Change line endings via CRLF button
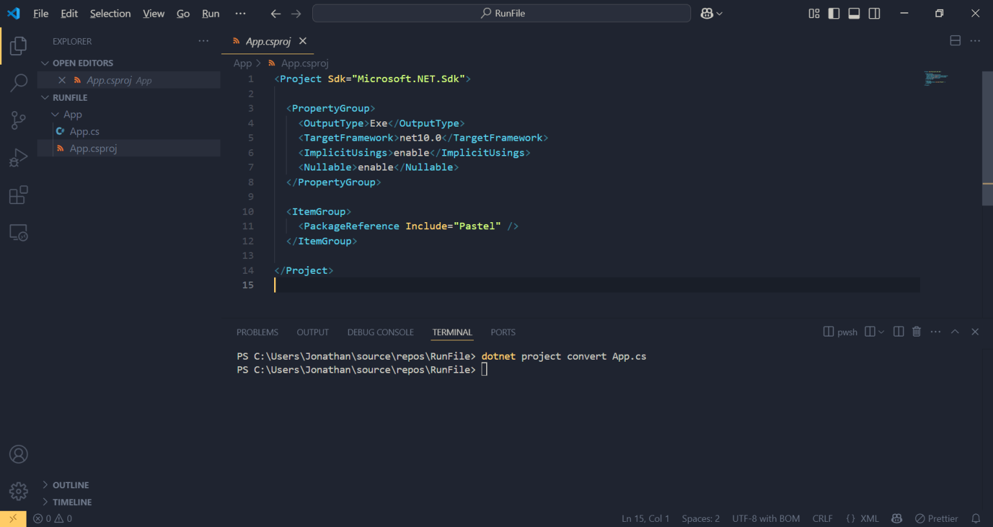This screenshot has width=993, height=527. [822, 518]
